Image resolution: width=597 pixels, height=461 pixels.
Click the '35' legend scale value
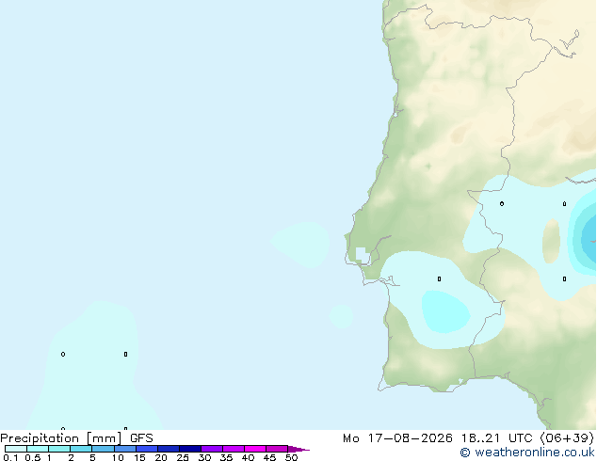[x=226, y=457]
